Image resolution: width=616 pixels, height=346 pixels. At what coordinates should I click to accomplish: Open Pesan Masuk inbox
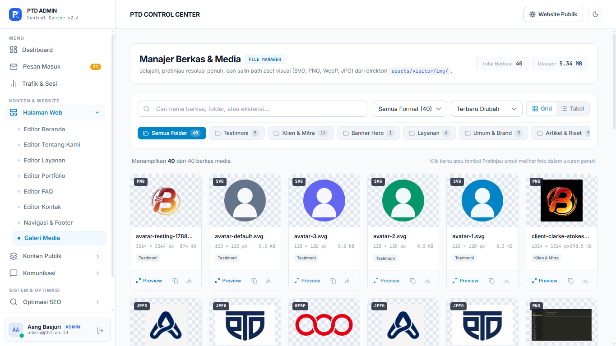point(56,67)
